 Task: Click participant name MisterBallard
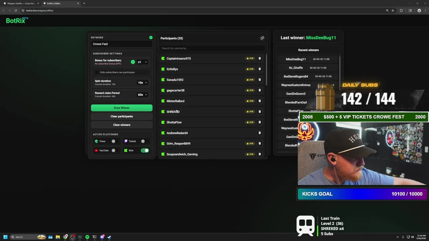tap(175, 101)
